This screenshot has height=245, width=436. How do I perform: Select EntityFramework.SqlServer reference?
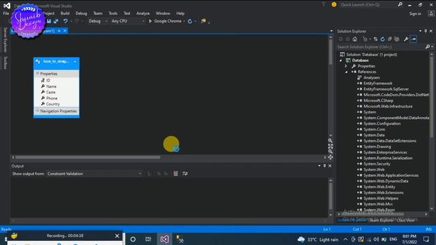coord(386,89)
